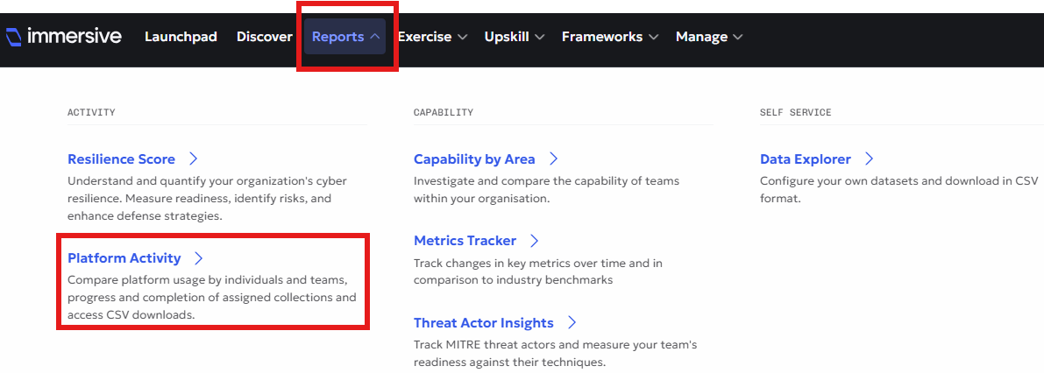Open the Frameworks dropdown menu
The image size is (1044, 373).
[x=610, y=37]
